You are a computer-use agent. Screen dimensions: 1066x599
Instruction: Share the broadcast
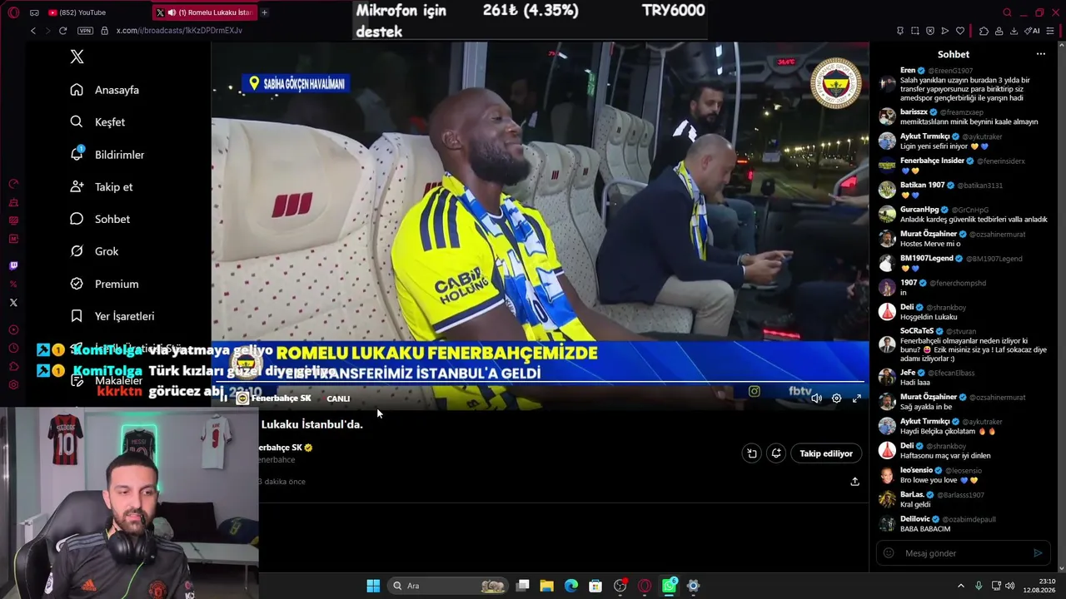tap(854, 482)
